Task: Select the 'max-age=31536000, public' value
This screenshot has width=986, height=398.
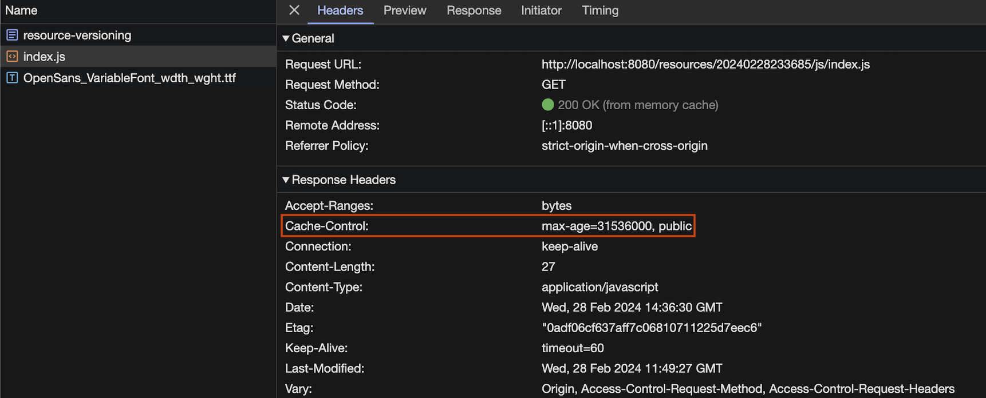Action: pos(617,226)
